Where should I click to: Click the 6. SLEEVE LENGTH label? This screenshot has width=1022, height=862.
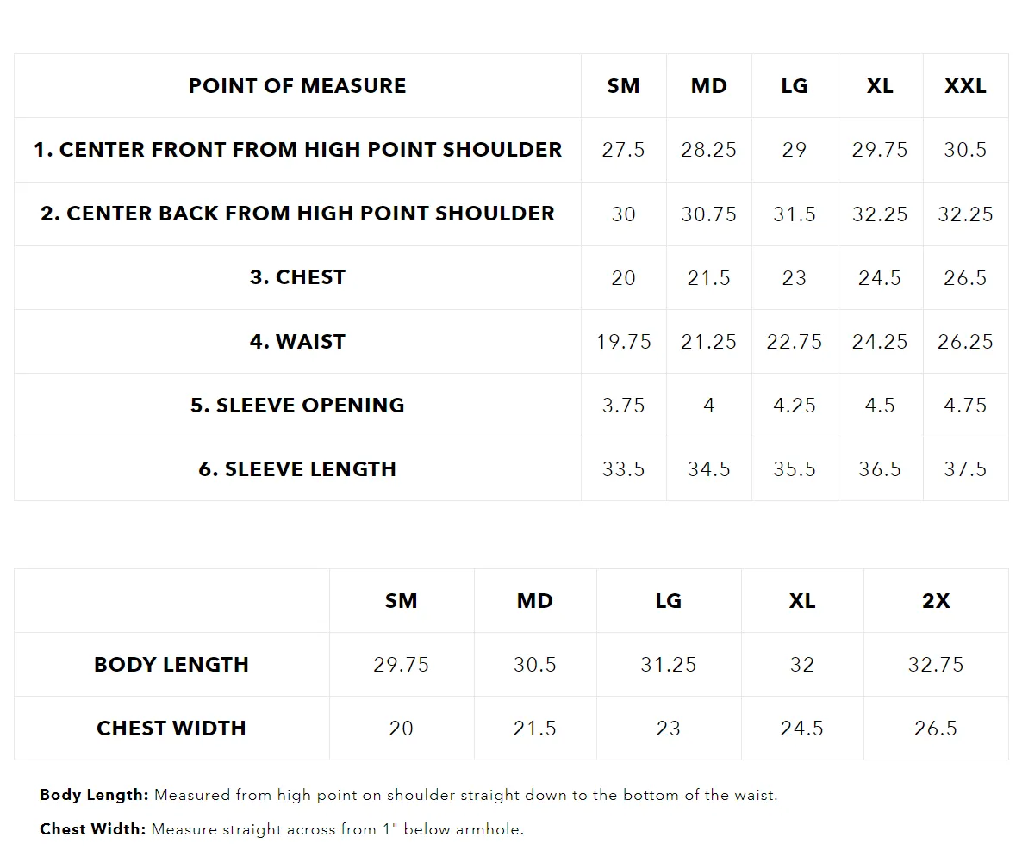297,469
